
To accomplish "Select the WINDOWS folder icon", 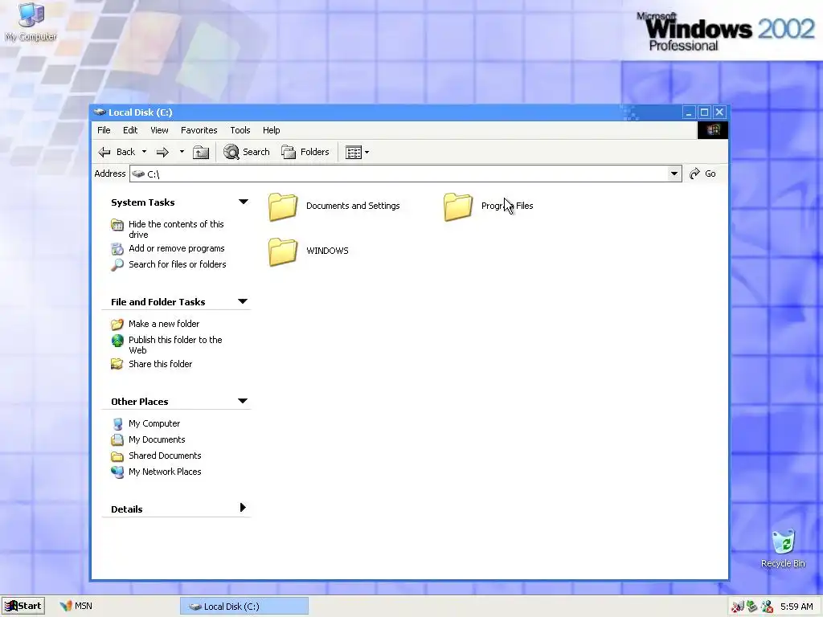I will click(283, 251).
